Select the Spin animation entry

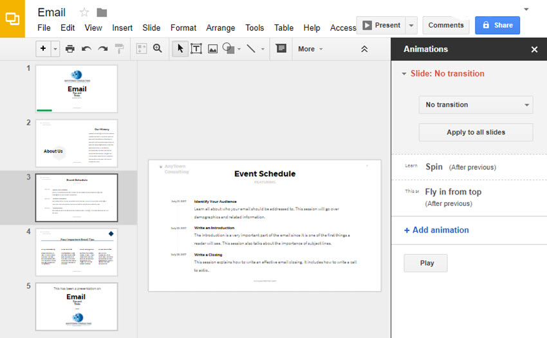point(469,167)
